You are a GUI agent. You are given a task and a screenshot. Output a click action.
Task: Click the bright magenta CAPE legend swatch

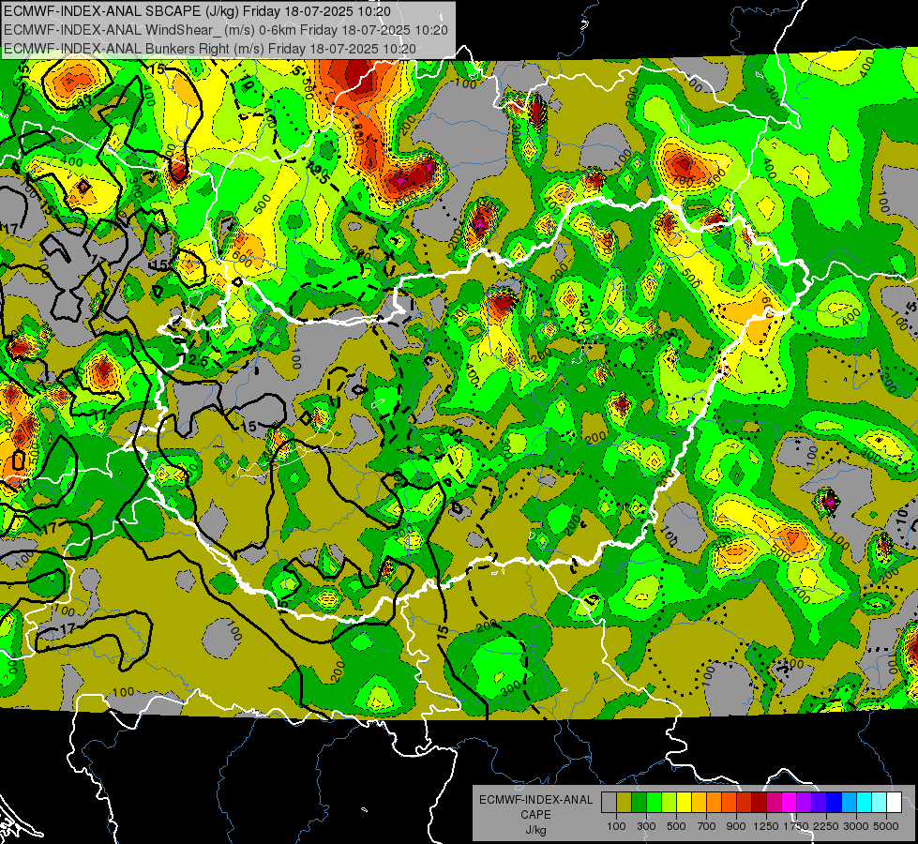[x=790, y=803]
